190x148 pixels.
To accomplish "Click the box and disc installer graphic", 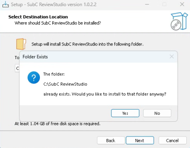I will 179,21.
